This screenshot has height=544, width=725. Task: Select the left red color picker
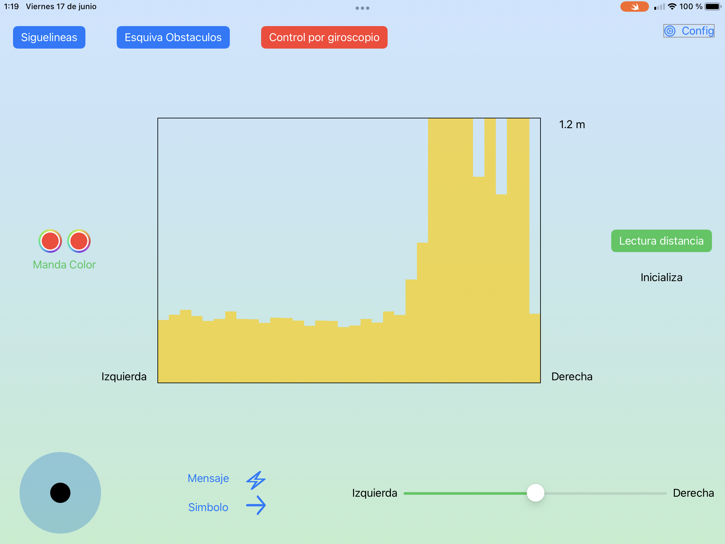click(50, 241)
